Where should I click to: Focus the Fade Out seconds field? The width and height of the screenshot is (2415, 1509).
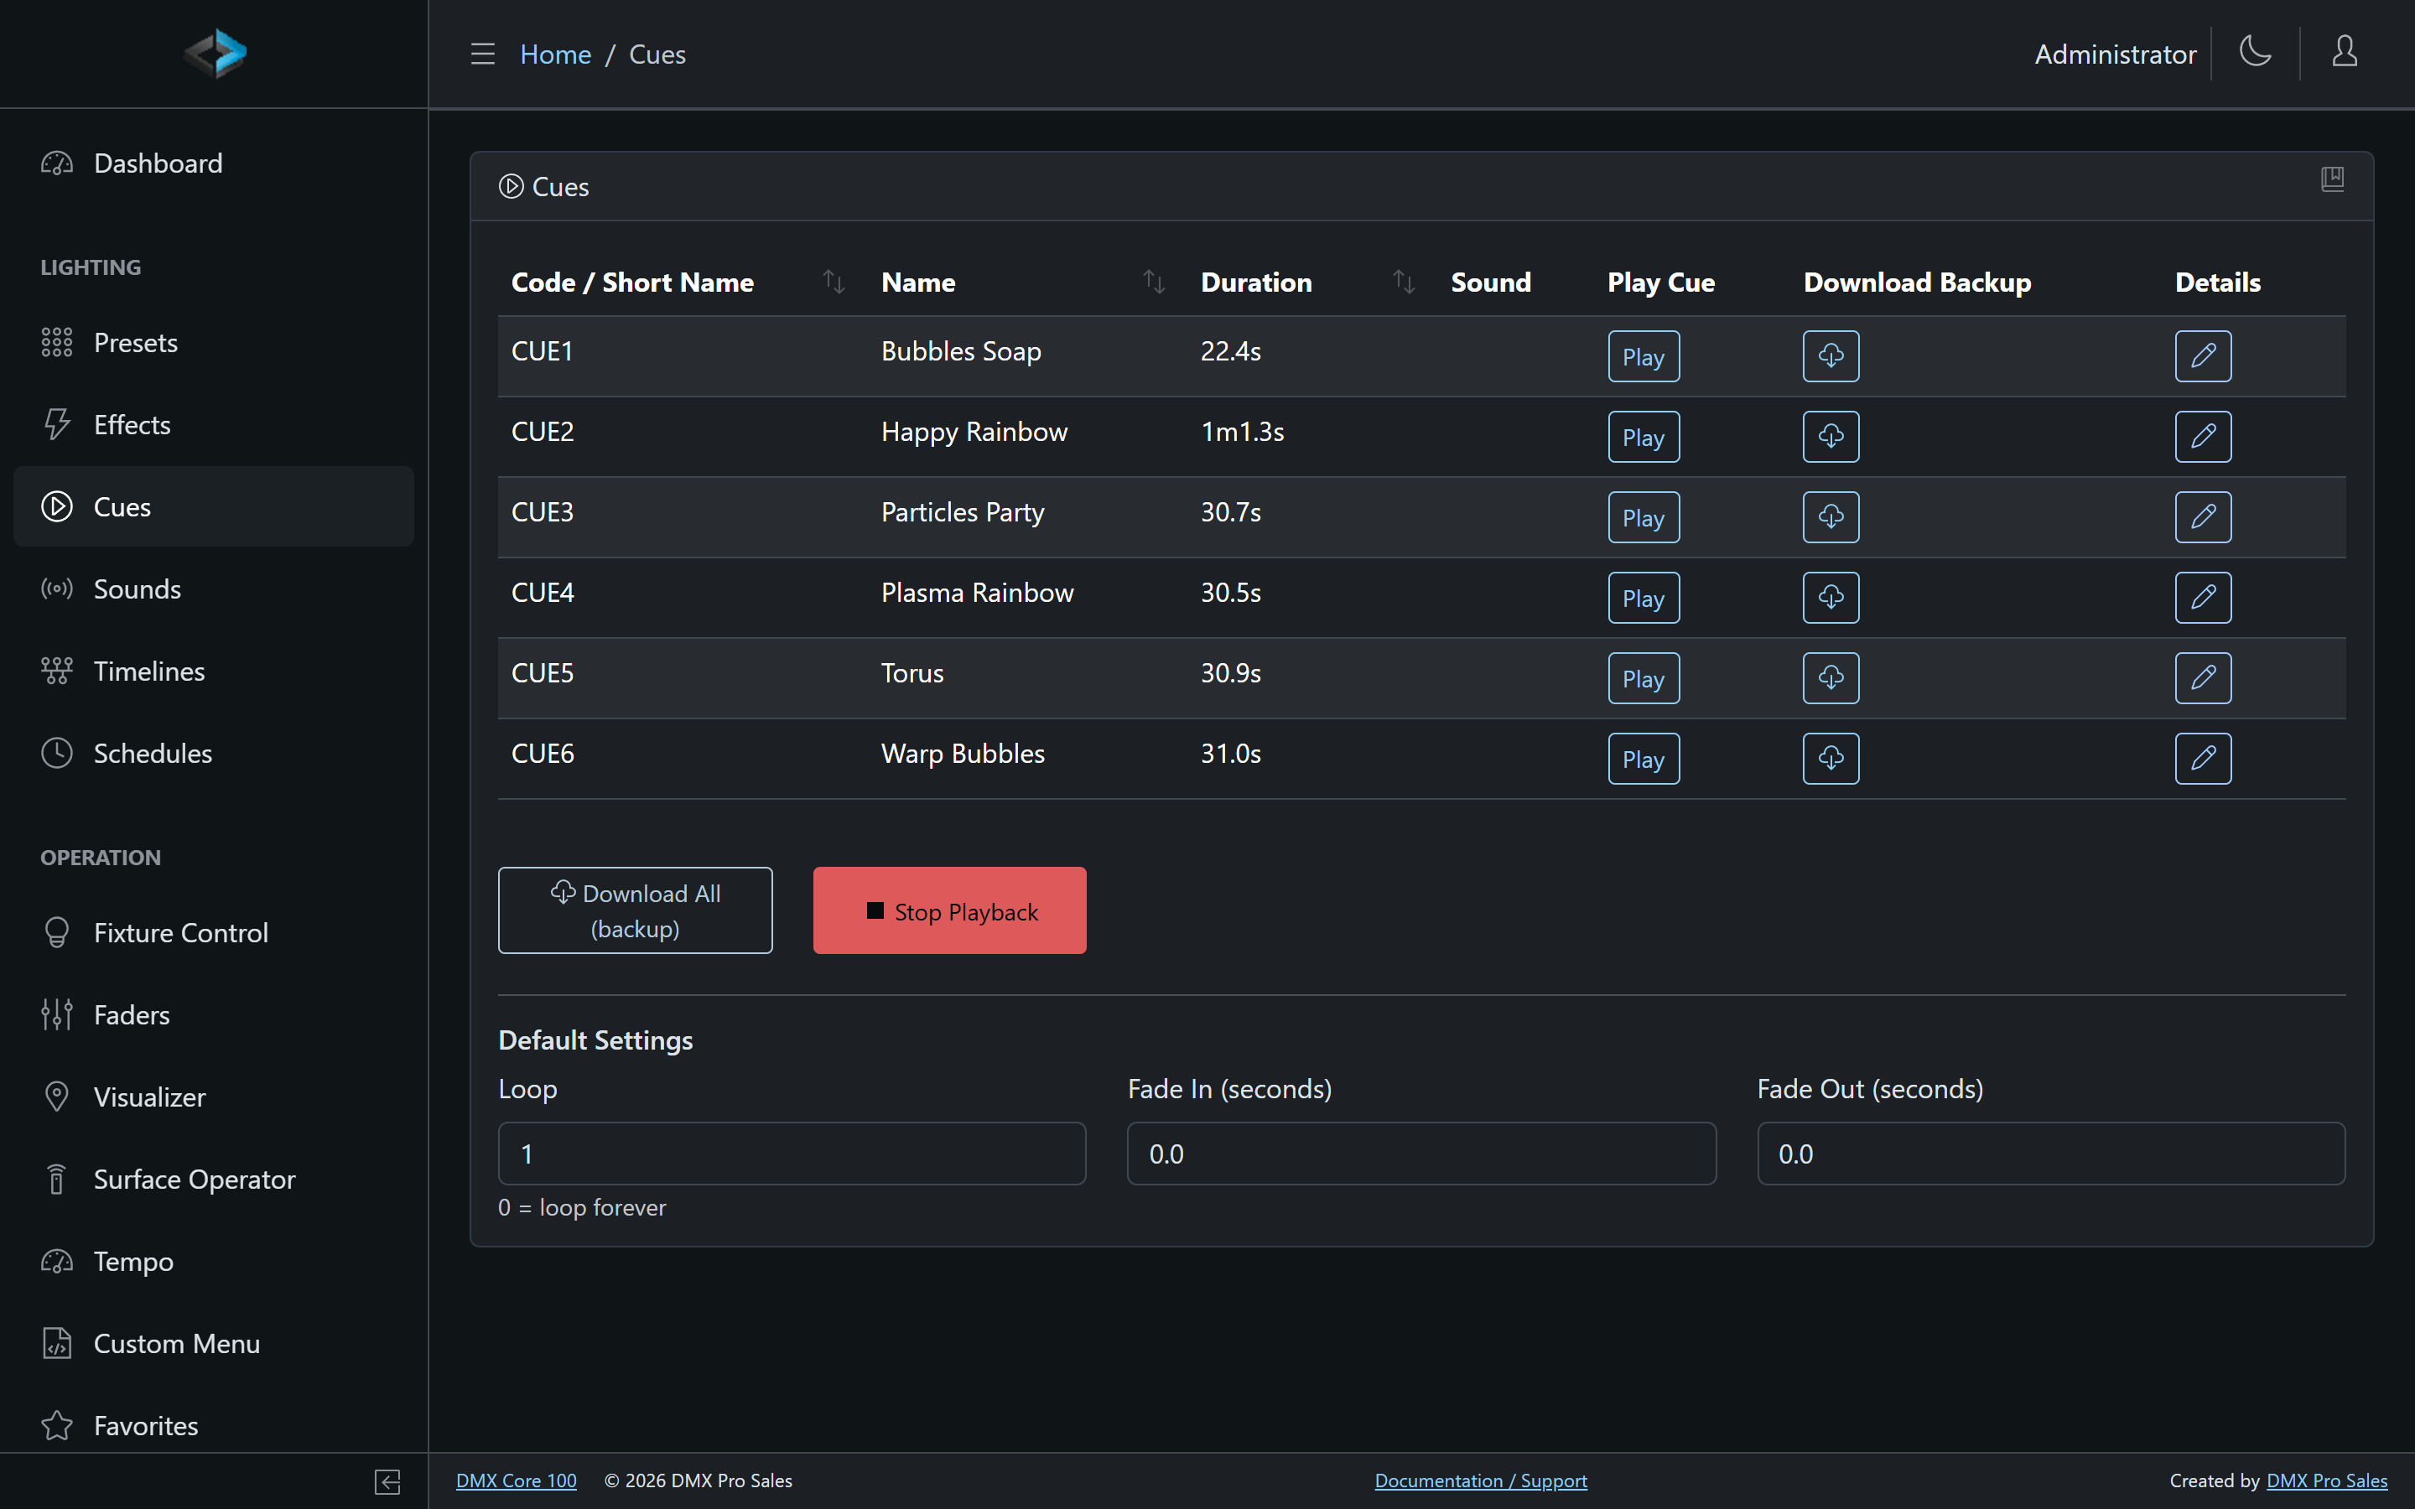point(2051,1154)
